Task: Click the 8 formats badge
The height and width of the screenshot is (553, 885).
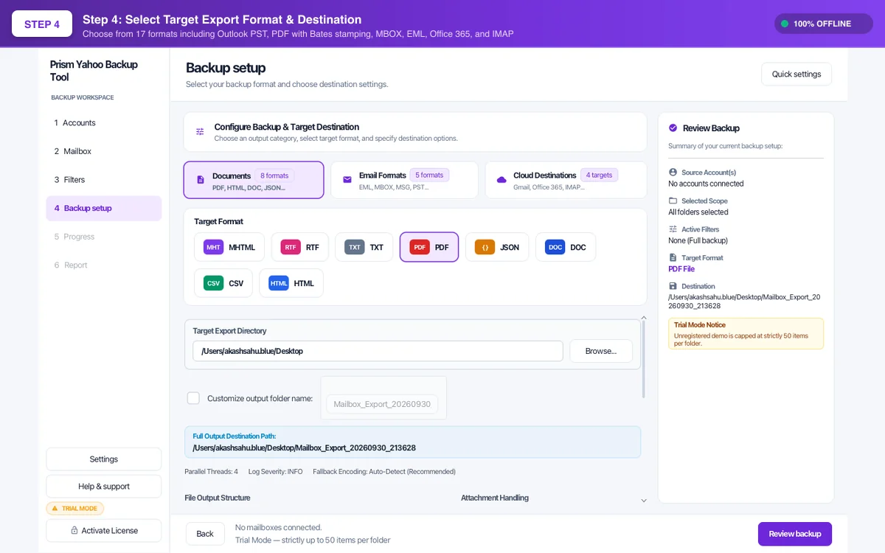Action: [274, 175]
